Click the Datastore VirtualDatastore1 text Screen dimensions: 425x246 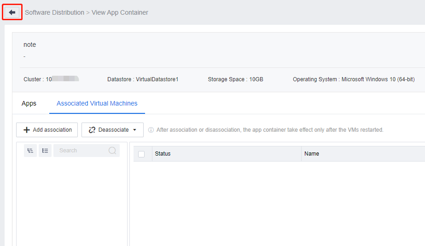(143, 79)
